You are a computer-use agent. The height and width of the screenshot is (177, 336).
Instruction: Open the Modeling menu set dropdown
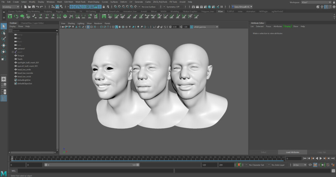(x=10, y=7)
